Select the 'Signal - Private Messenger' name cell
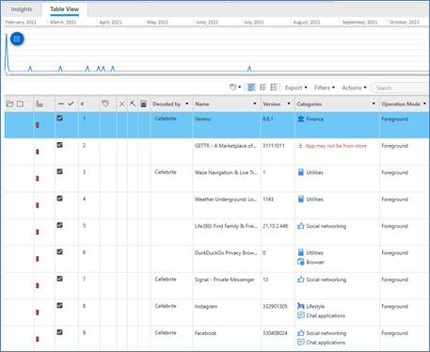Screen dimensions: 430x352 tap(225, 280)
